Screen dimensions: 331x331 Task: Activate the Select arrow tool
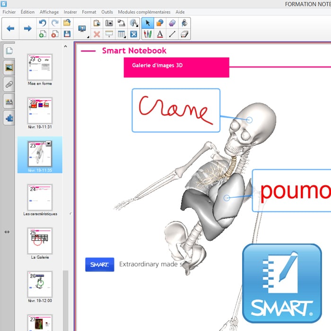[148, 23]
